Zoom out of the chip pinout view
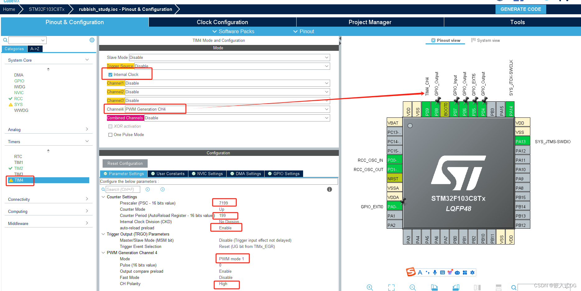Screen dimensions: 581x291 point(413,288)
